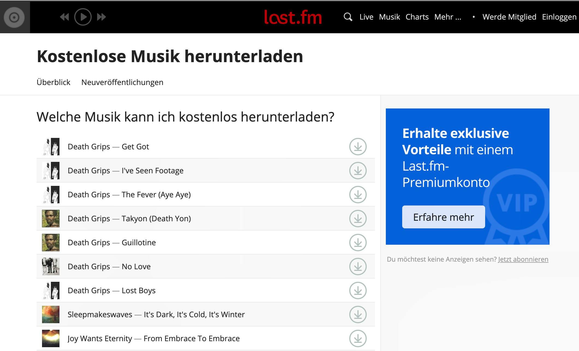Viewport: 579px width, 351px height.
Task: Download Joy Wants Eternity — From Embrace To Embrace
Action: [x=358, y=338]
